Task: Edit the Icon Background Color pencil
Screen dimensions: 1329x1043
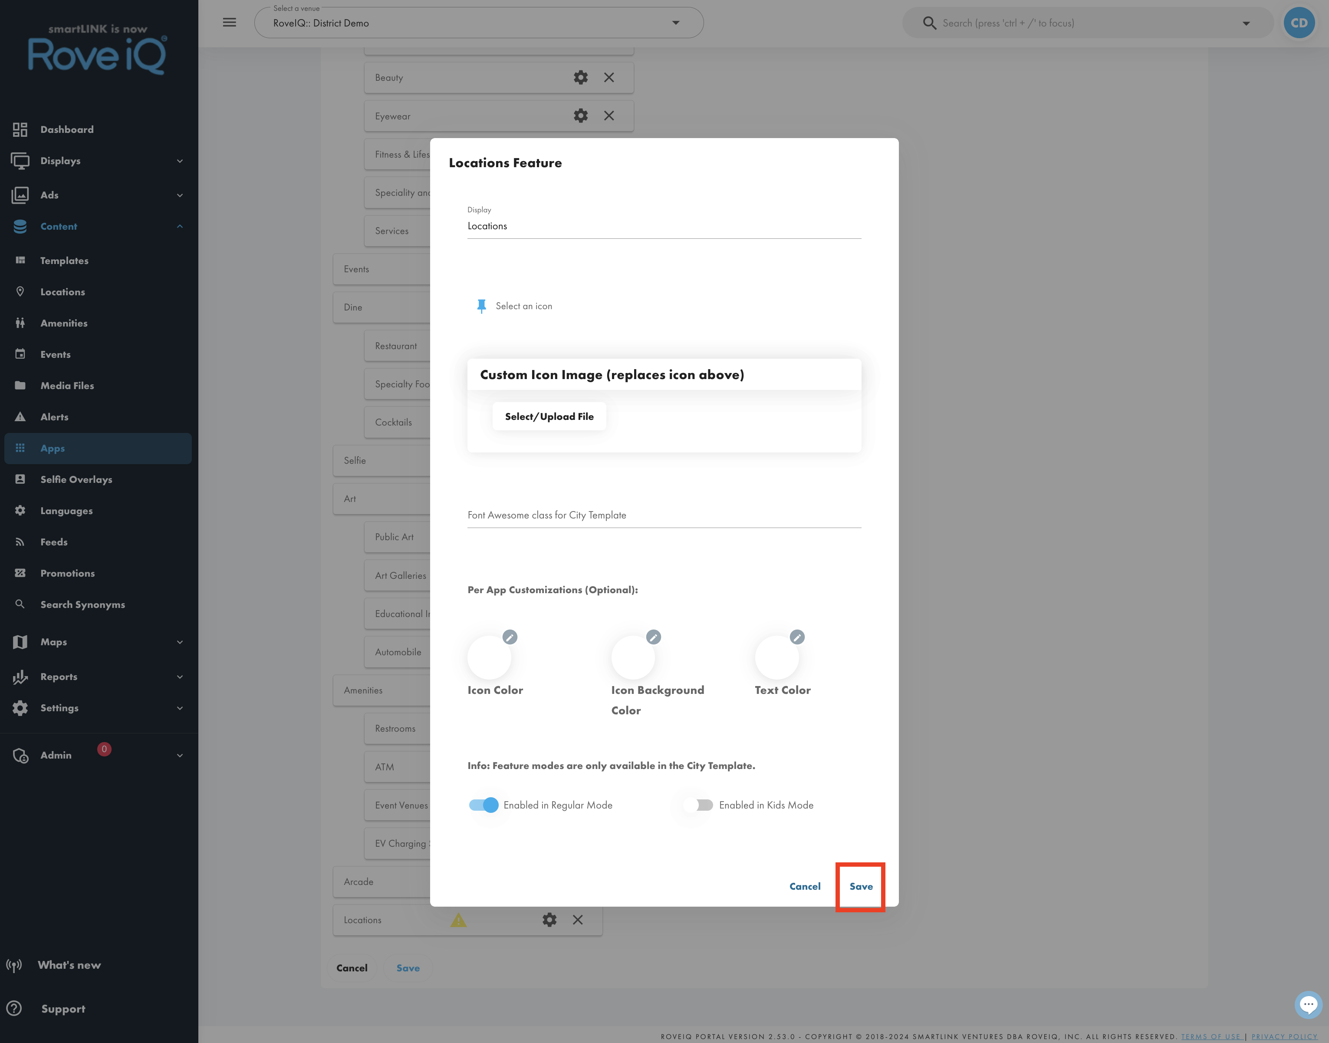Action: click(653, 637)
